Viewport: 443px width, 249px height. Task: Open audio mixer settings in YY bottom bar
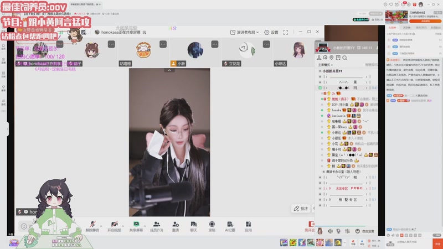pos(347,231)
